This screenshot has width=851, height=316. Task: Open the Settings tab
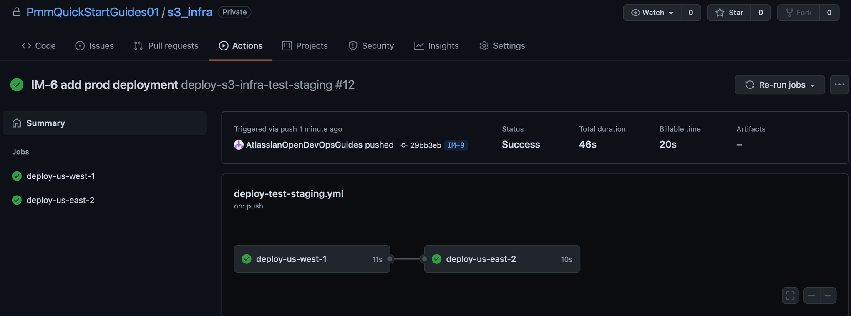tap(502, 45)
